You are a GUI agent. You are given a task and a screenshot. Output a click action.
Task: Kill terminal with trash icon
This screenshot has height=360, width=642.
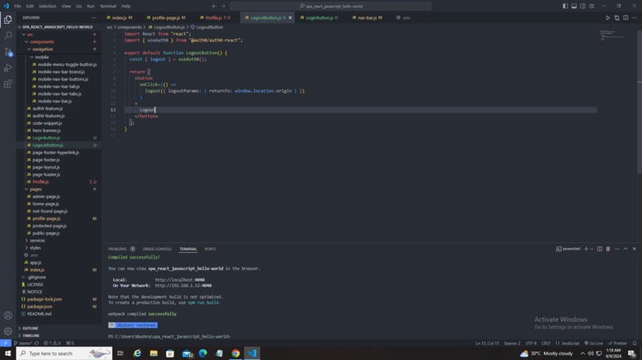608,249
